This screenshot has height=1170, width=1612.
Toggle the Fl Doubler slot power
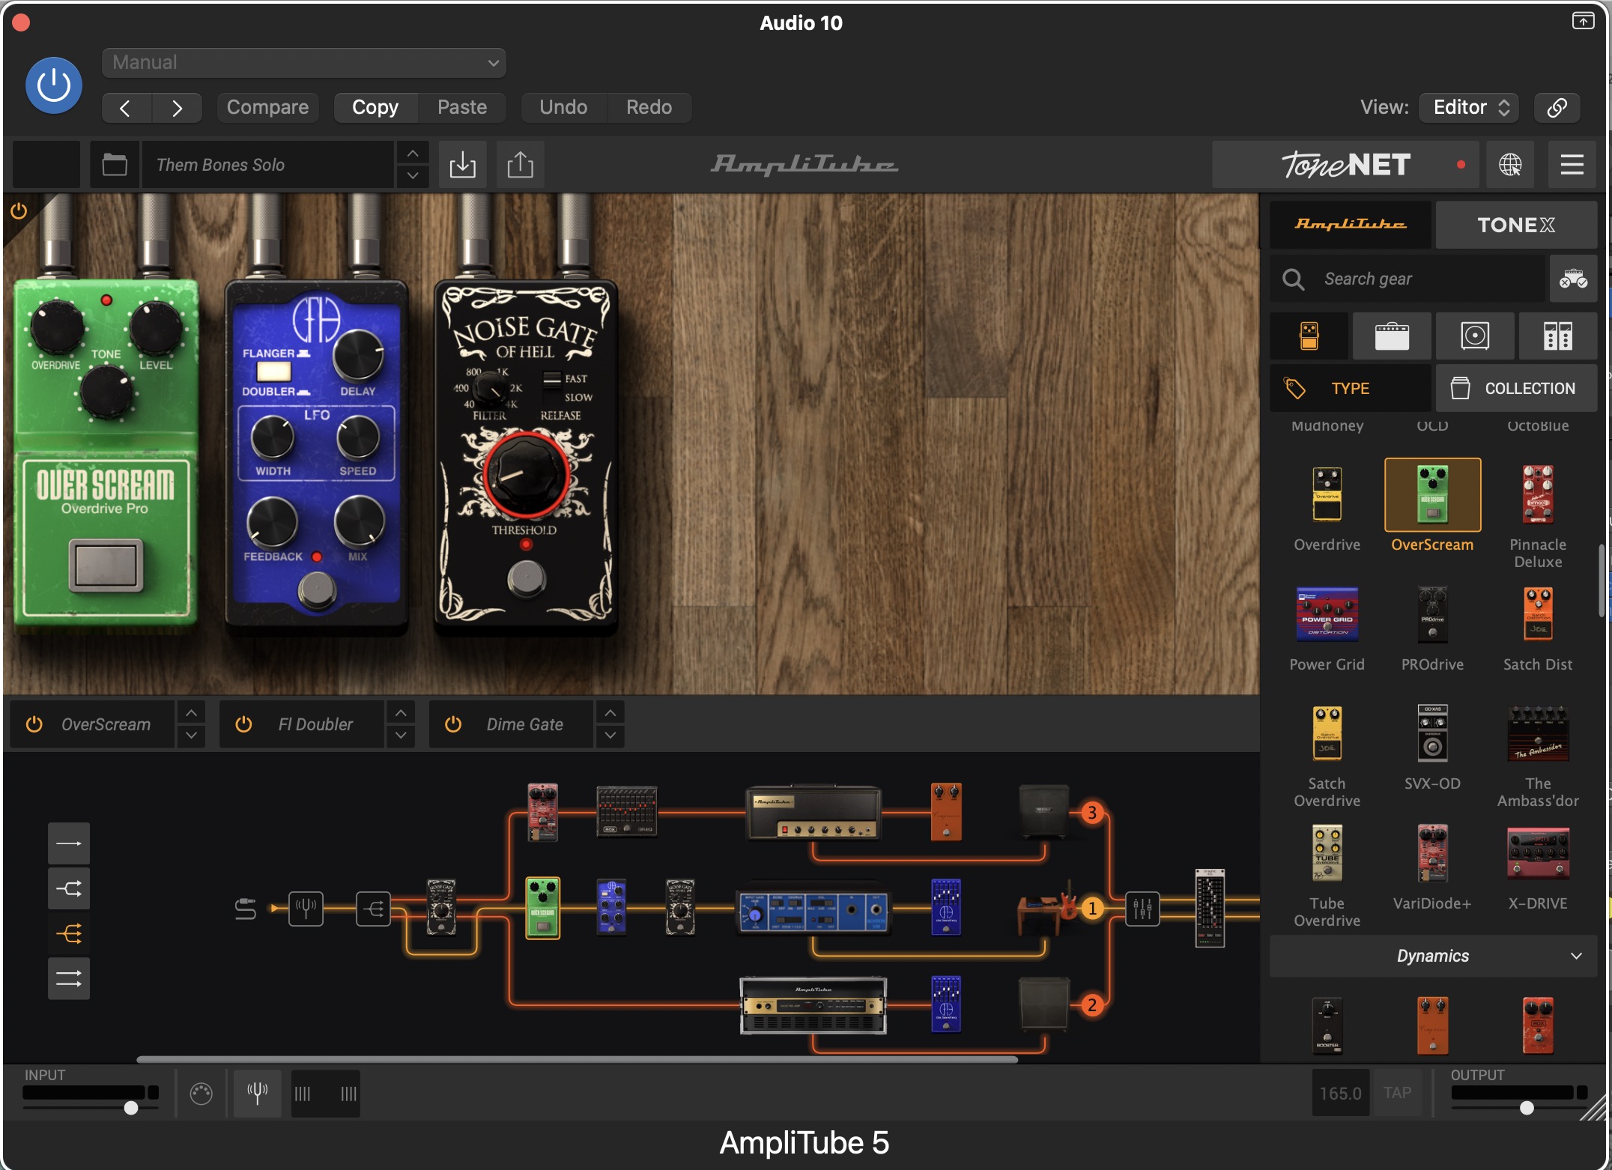point(243,724)
